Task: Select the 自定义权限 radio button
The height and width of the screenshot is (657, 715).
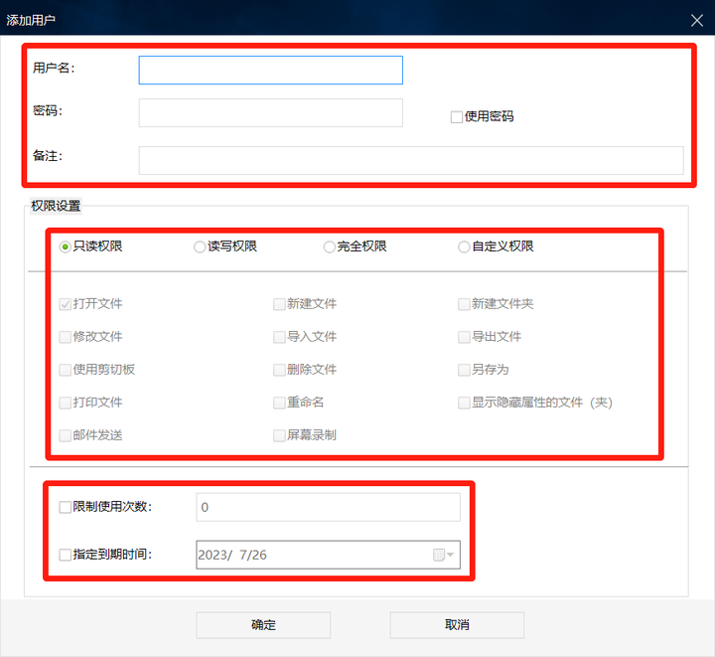Action: (x=464, y=246)
